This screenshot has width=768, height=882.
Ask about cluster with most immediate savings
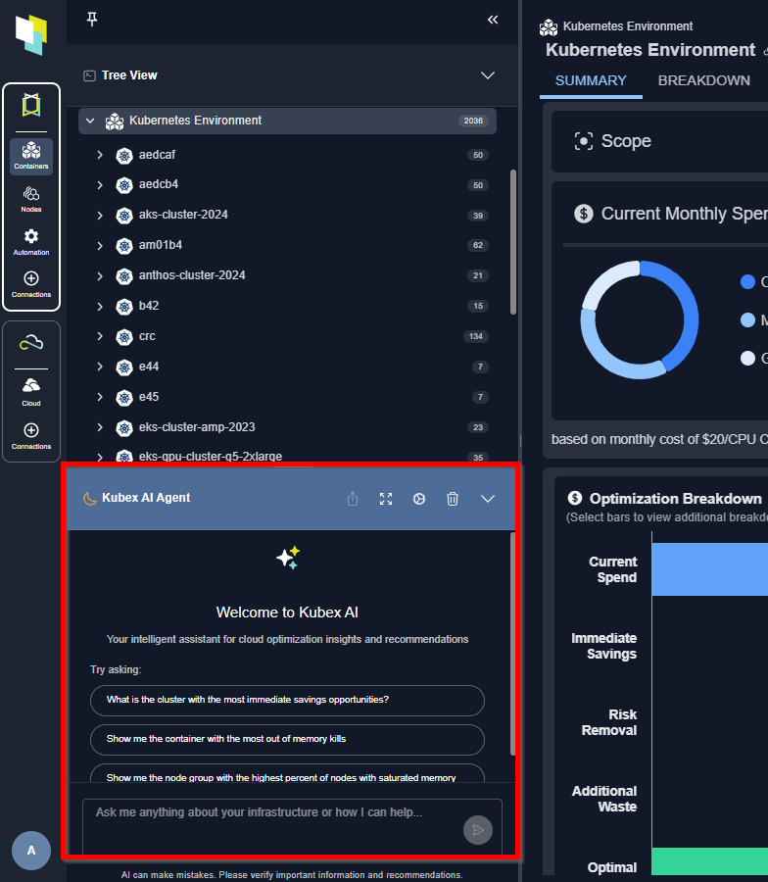[x=287, y=701]
